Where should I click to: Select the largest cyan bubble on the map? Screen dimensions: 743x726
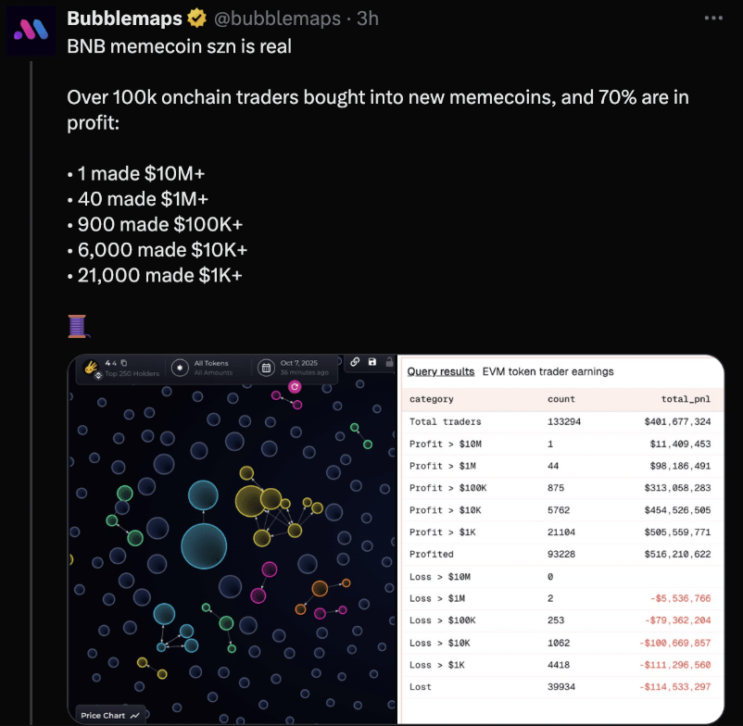pos(204,545)
